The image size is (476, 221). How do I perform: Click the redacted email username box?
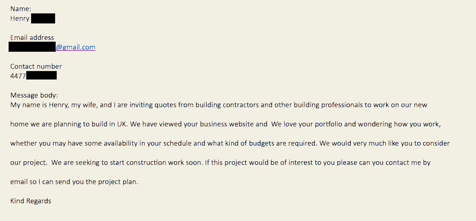pos(32,47)
